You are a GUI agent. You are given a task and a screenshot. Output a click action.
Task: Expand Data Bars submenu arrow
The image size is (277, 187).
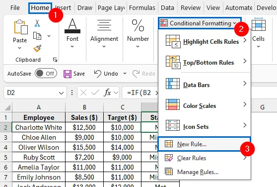245,83
